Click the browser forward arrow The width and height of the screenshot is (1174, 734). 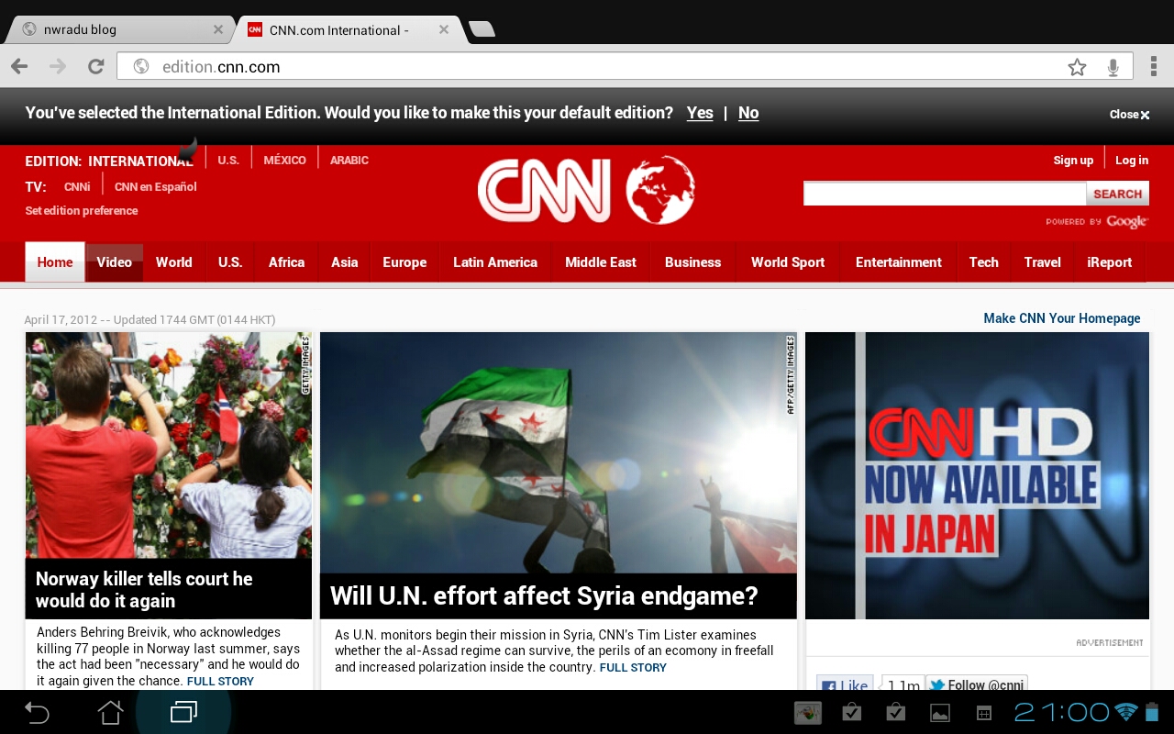click(x=58, y=67)
